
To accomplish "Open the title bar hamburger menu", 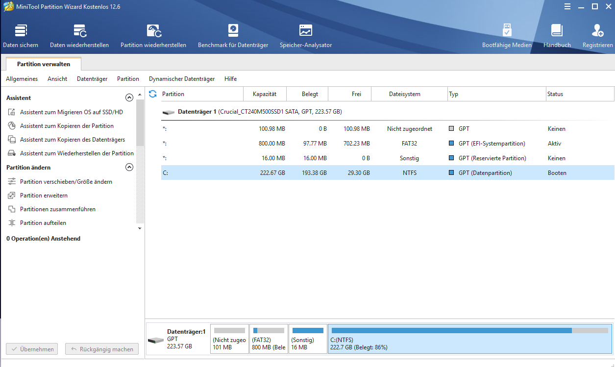I will point(568,6).
